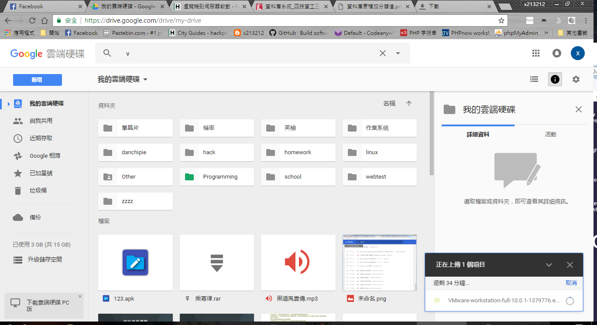
Task: Expand the 我的雲端硬碟 tree arrow in sidebar
Action: coord(8,104)
